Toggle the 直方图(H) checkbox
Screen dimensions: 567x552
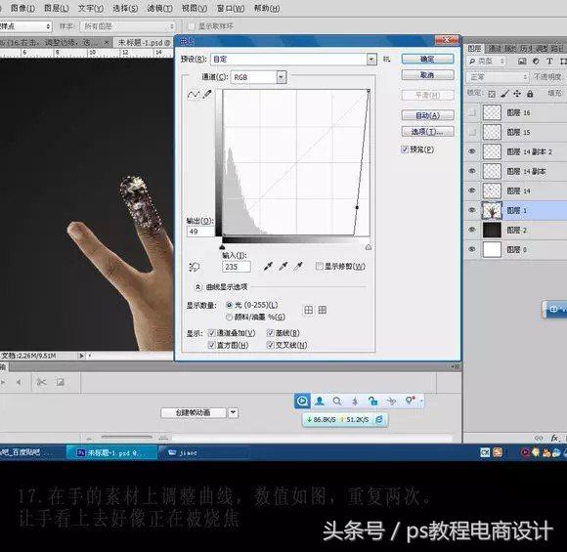pos(211,345)
